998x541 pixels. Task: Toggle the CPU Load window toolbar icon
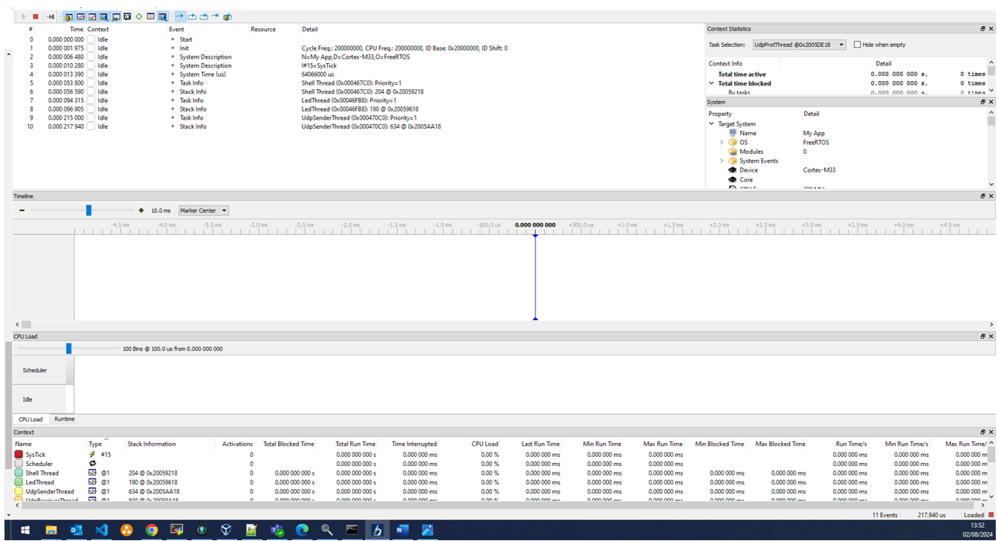(92, 16)
